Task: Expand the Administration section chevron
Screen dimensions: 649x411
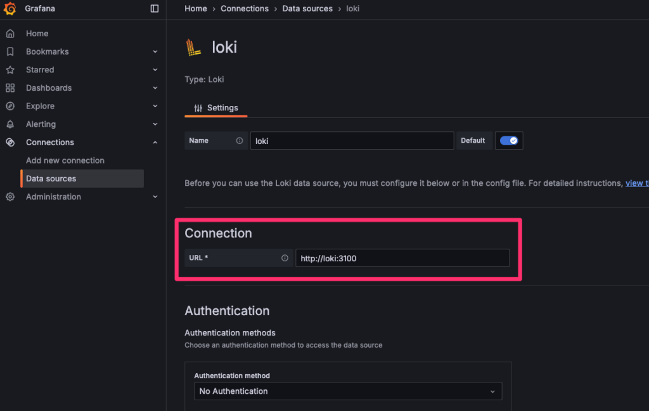Action: coord(155,197)
